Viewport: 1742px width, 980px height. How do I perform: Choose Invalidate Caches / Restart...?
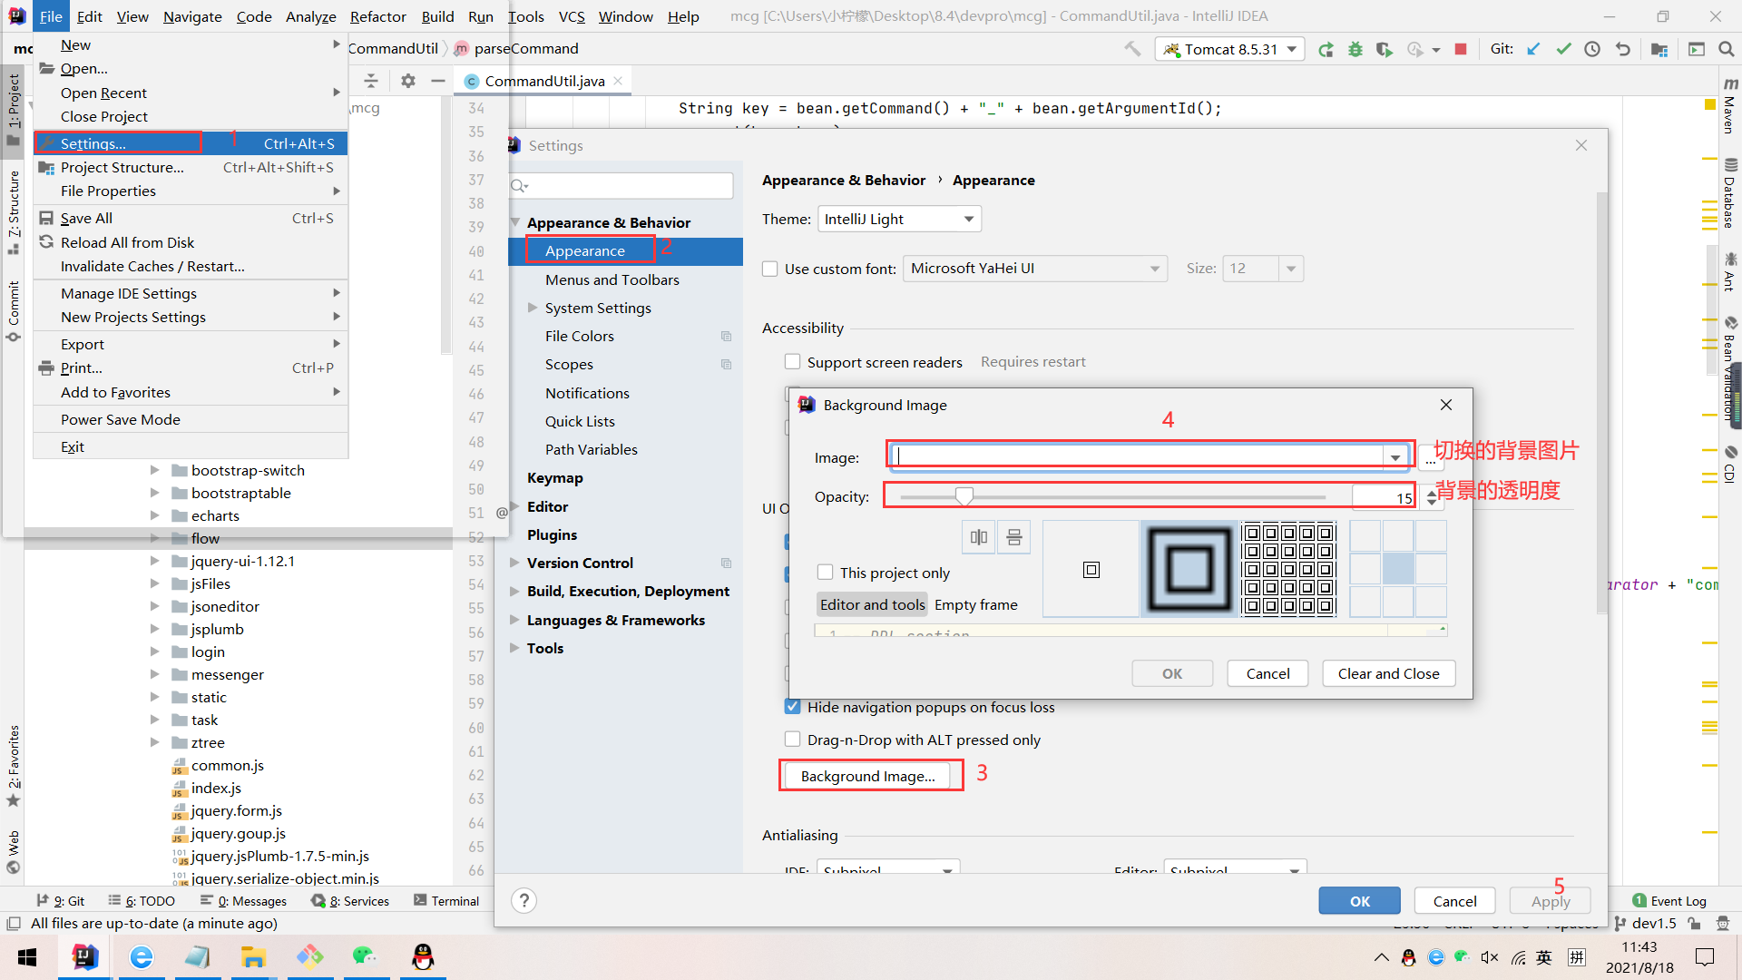tap(191, 266)
